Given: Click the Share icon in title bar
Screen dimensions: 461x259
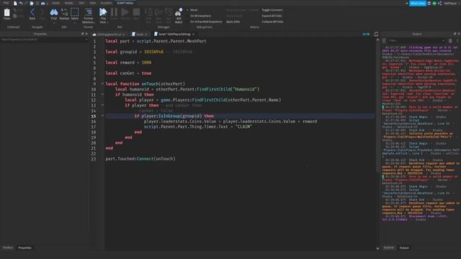Looking at the screenshot, I should pos(439,3).
